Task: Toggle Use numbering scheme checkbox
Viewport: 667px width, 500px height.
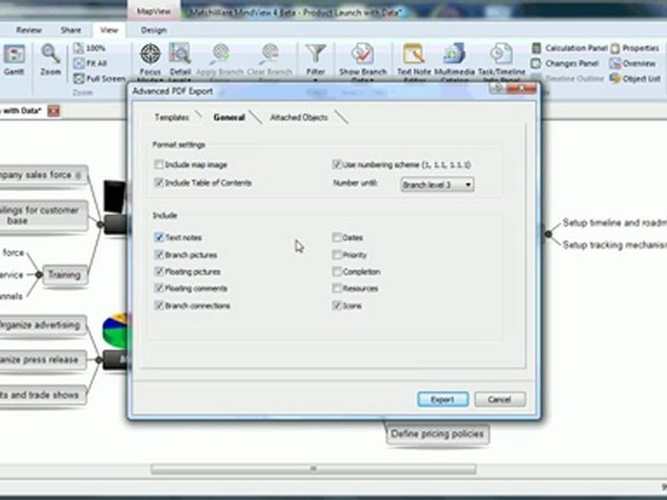Action: [x=337, y=165]
